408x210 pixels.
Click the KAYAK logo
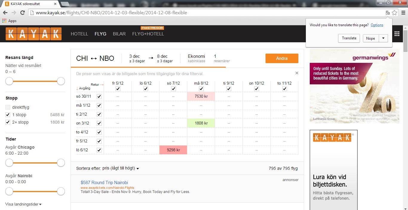tap(33, 34)
